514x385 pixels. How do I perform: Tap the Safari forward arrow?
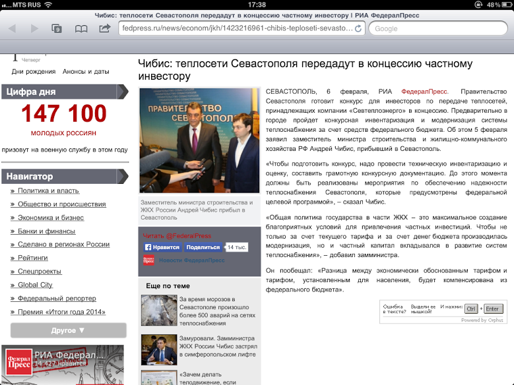[34, 28]
